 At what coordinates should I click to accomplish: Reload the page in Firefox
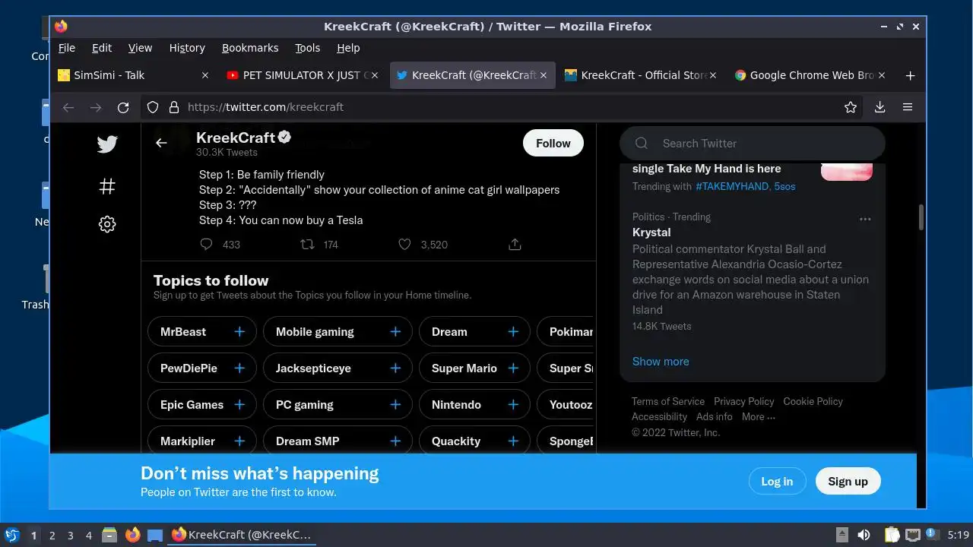tap(123, 107)
